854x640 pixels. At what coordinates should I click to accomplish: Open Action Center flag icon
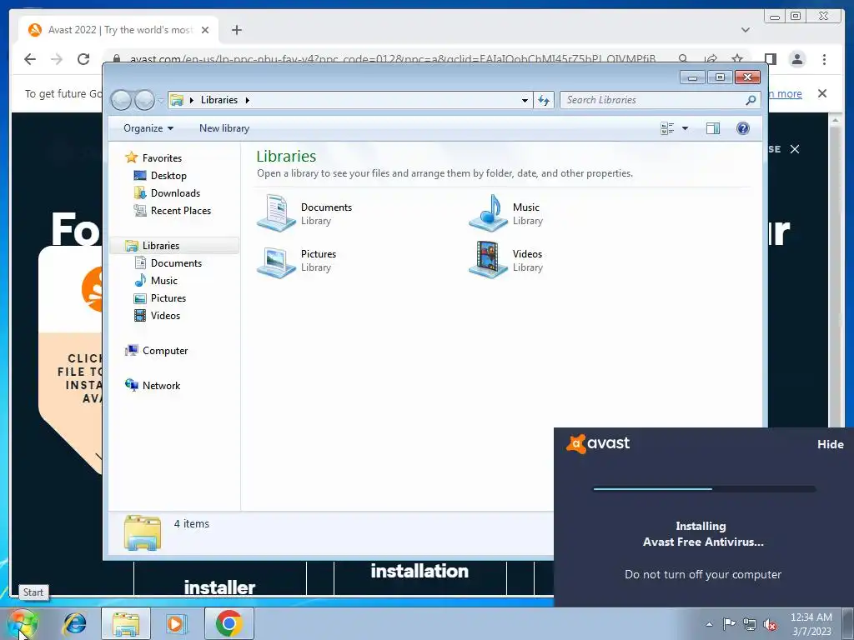click(729, 624)
